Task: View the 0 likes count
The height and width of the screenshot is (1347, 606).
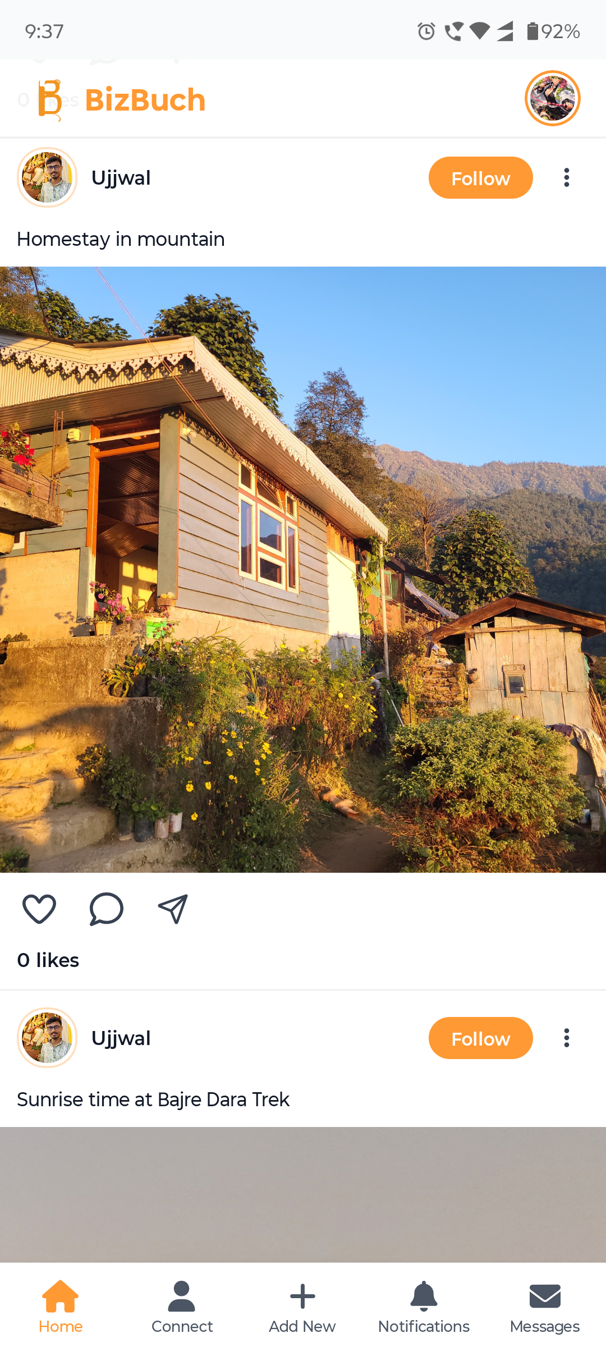Action: 48,960
